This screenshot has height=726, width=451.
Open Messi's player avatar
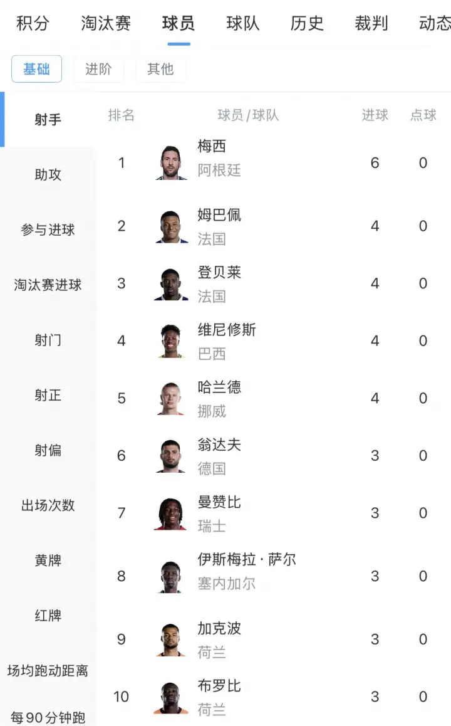(x=171, y=162)
